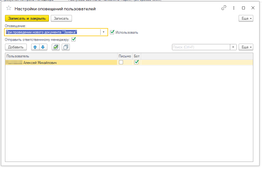Click Записать и закрыть
262x170 pixels.
pyautogui.click(x=27, y=18)
